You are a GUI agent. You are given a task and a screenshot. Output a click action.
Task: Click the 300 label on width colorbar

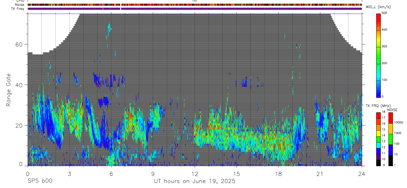384,46
